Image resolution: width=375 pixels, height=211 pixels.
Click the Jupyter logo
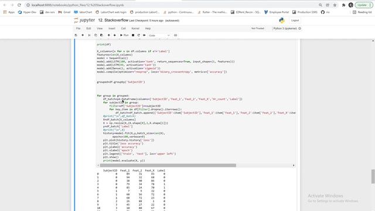84,21
